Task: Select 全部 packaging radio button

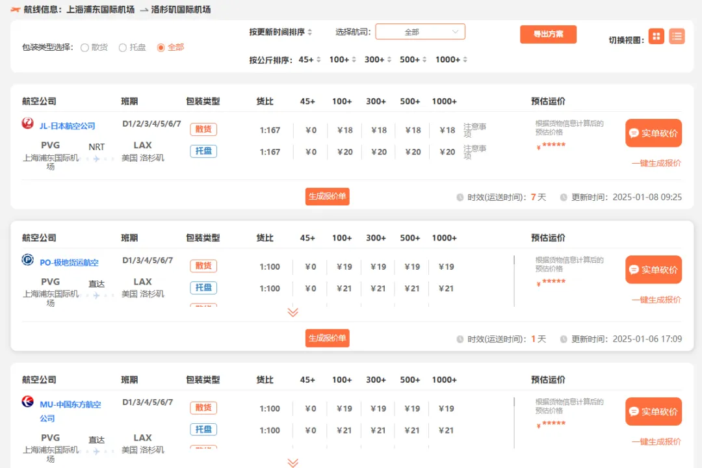Action: click(161, 47)
